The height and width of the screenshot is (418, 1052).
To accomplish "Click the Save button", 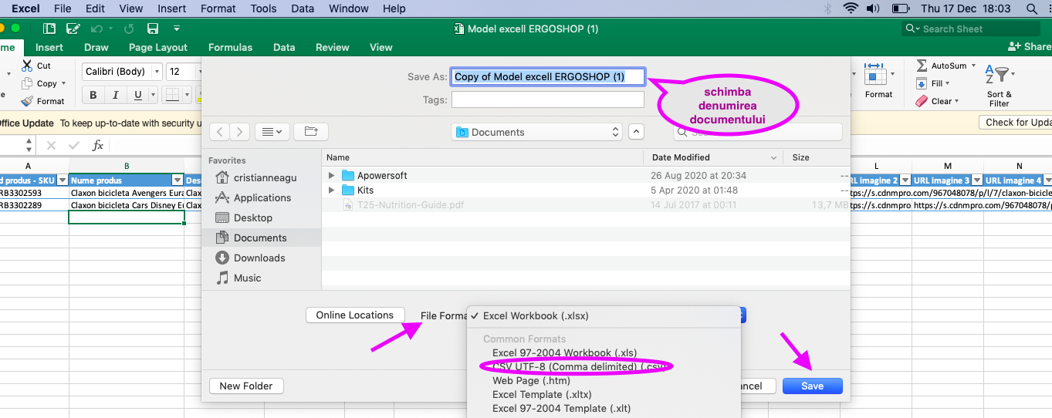I will click(812, 386).
